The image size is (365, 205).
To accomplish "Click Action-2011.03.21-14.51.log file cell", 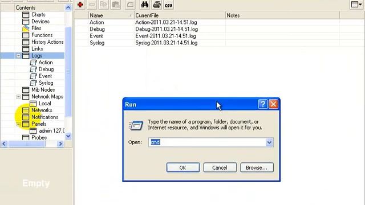I will (x=166, y=22).
